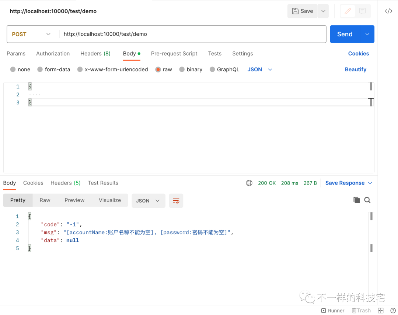The width and height of the screenshot is (398, 315).
Task: Open the Runner from the status bar
Action: (333, 310)
